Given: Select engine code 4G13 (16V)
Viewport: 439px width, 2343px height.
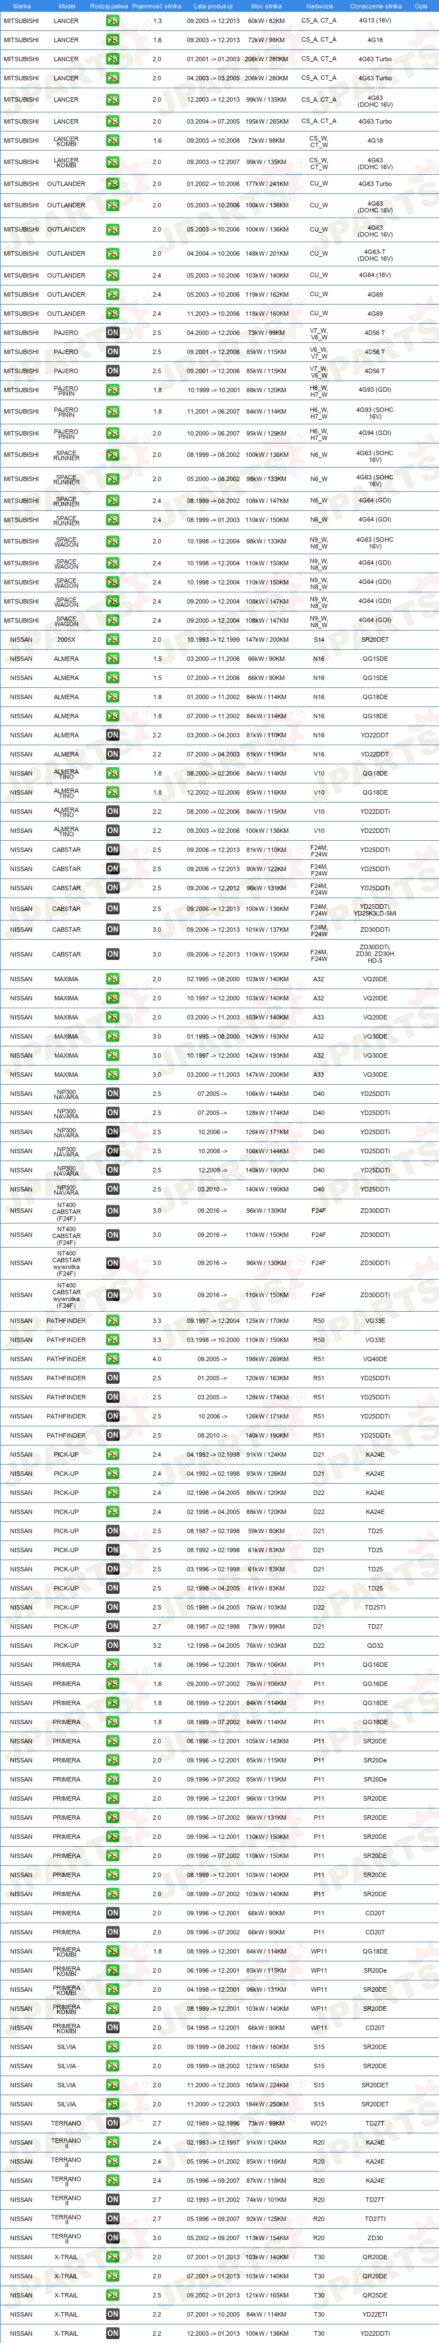Looking at the screenshot, I should (376, 21).
